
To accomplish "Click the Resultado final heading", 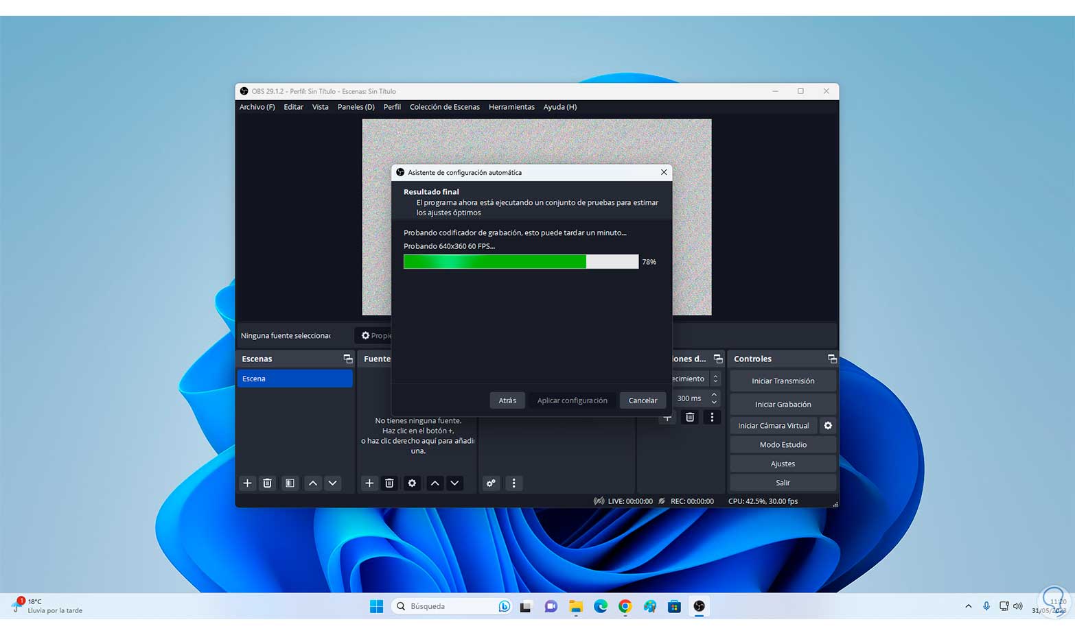I will pyautogui.click(x=431, y=192).
